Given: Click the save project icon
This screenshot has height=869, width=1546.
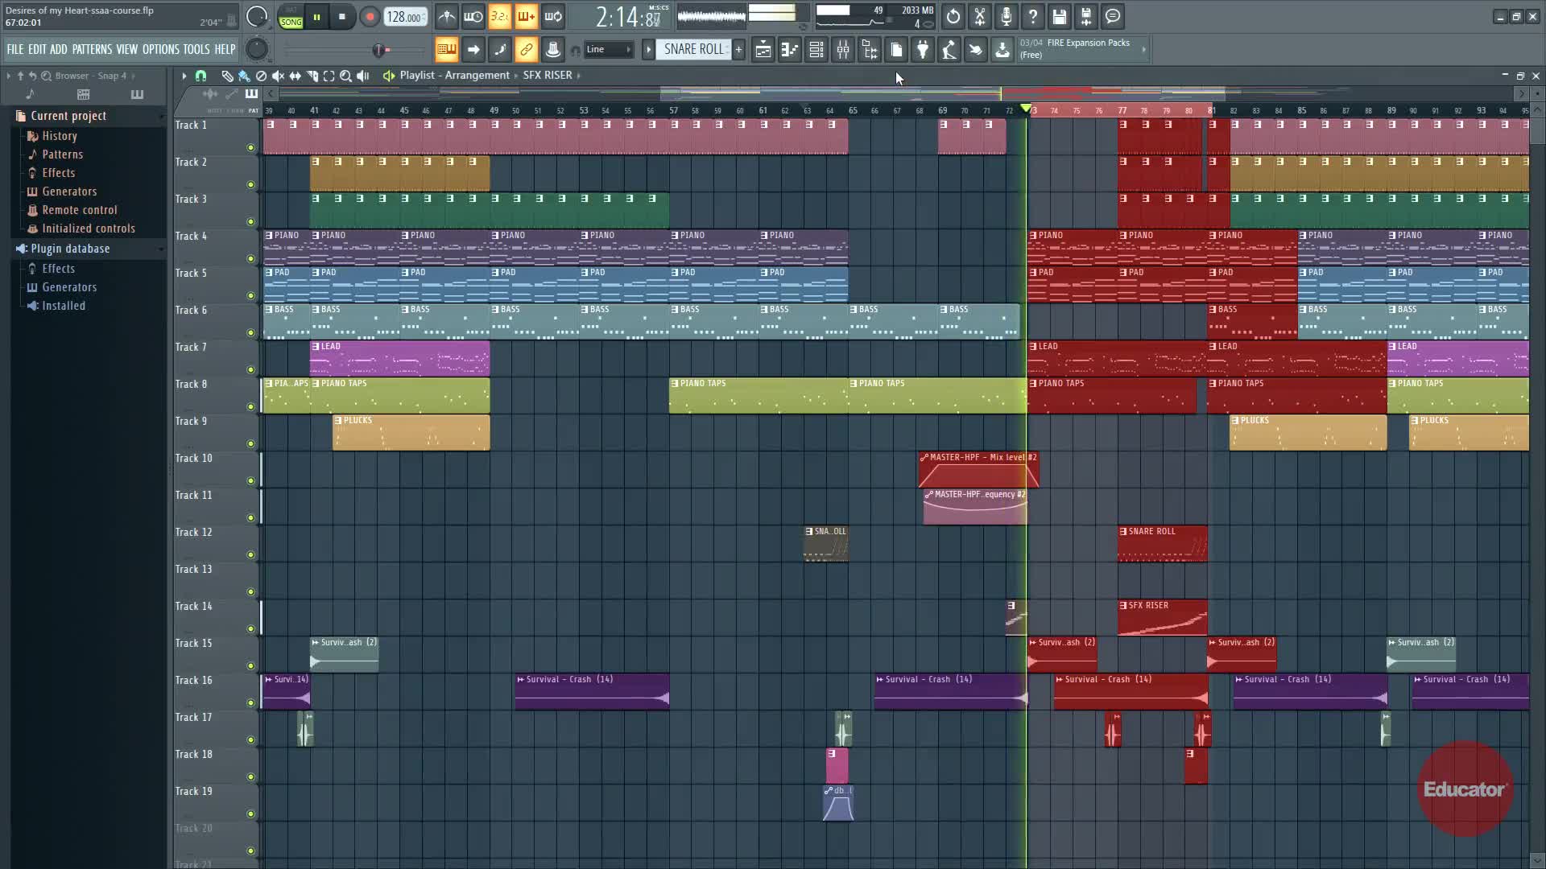Looking at the screenshot, I should pos(1059,17).
